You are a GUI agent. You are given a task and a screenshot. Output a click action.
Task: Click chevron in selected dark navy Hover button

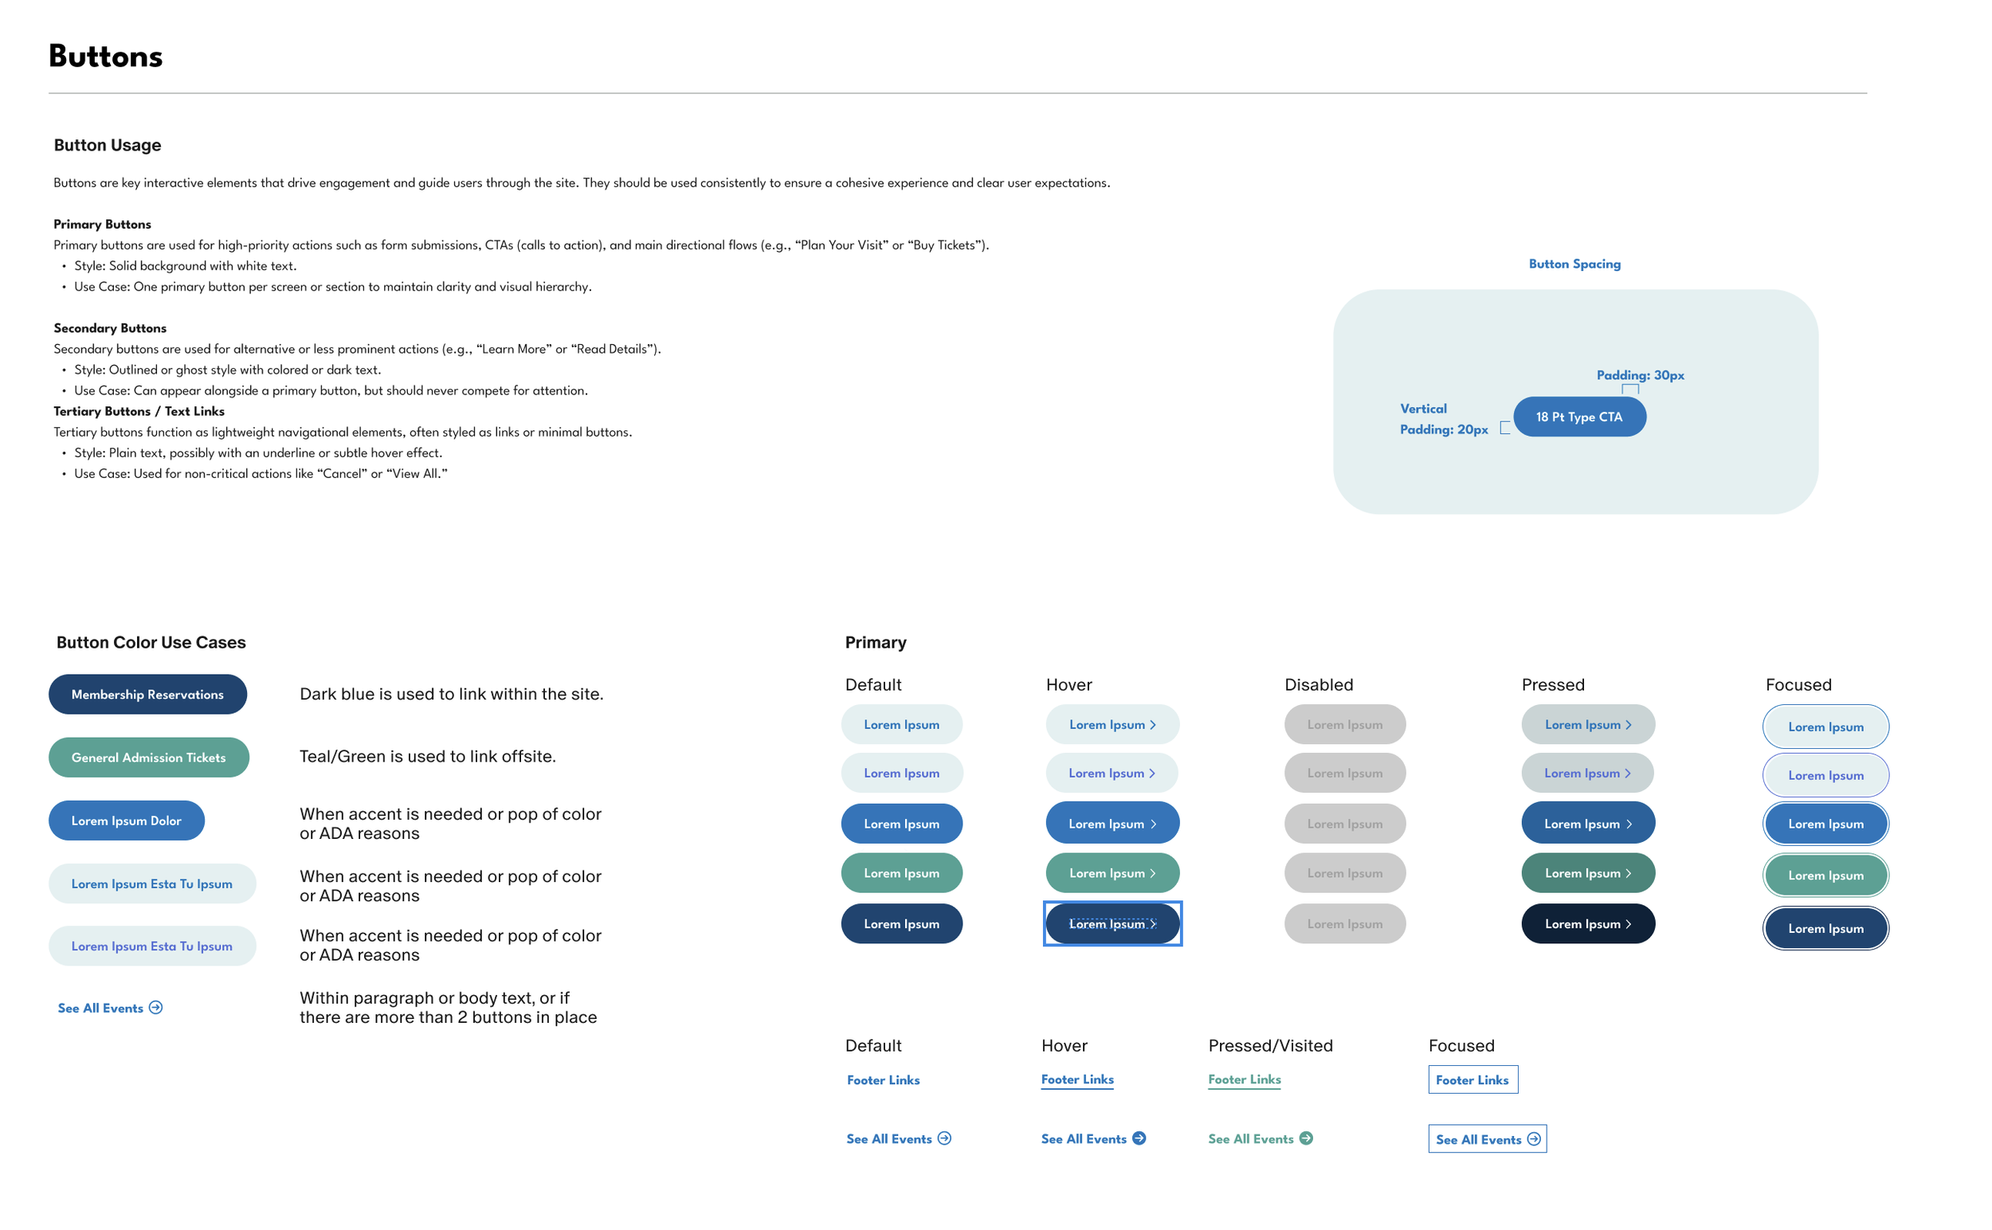pos(1154,924)
